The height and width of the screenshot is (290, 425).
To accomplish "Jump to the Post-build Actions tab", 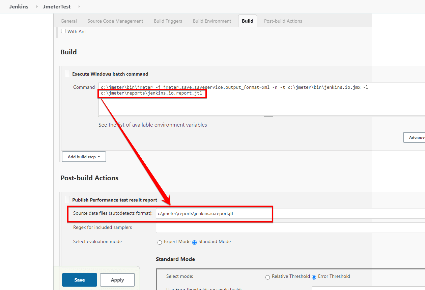I will [x=283, y=21].
